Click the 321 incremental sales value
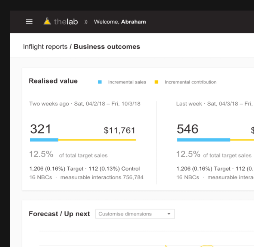This screenshot has width=254, height=247. point(41,129)
